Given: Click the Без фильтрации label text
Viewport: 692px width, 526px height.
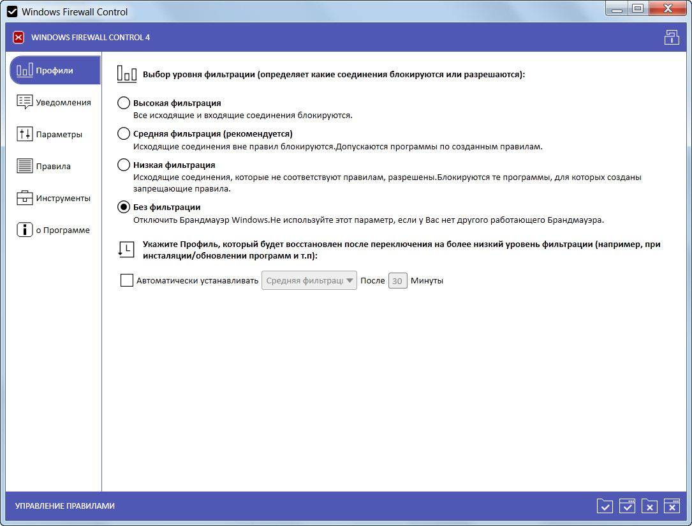Looking at the screenshot, I should click(167, 207).
